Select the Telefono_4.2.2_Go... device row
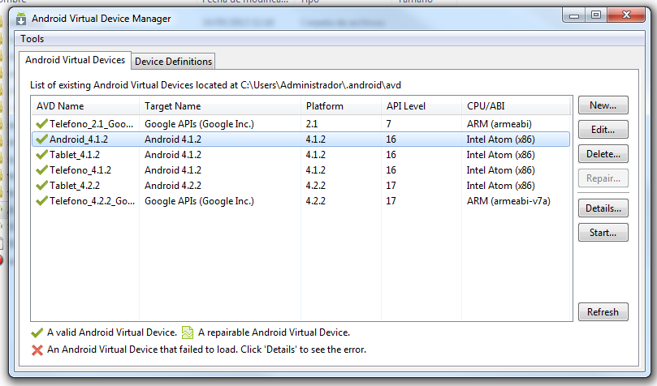The height and width of the screenshot is (386, 657). 300,201
